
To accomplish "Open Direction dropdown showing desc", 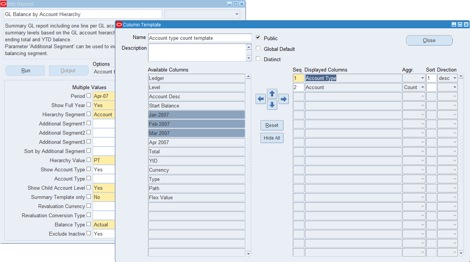I will [x=447, y=78].
